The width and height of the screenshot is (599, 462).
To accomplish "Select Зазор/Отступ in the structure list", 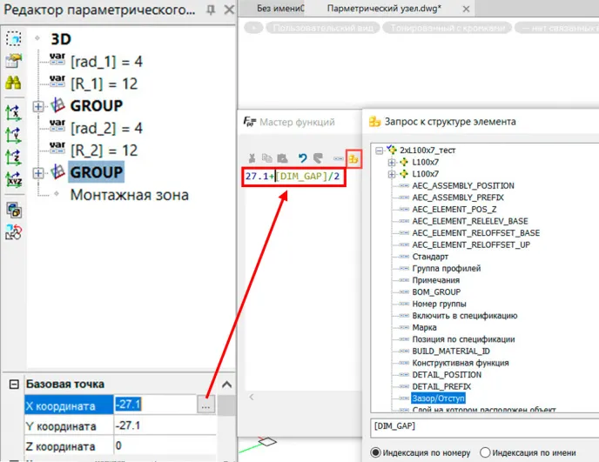I will [x=437, y=398].
